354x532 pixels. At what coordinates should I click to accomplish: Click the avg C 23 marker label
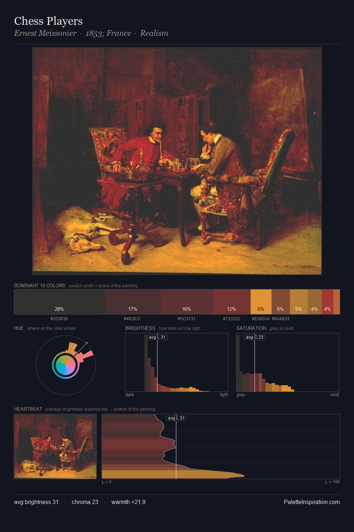point(255,337)
